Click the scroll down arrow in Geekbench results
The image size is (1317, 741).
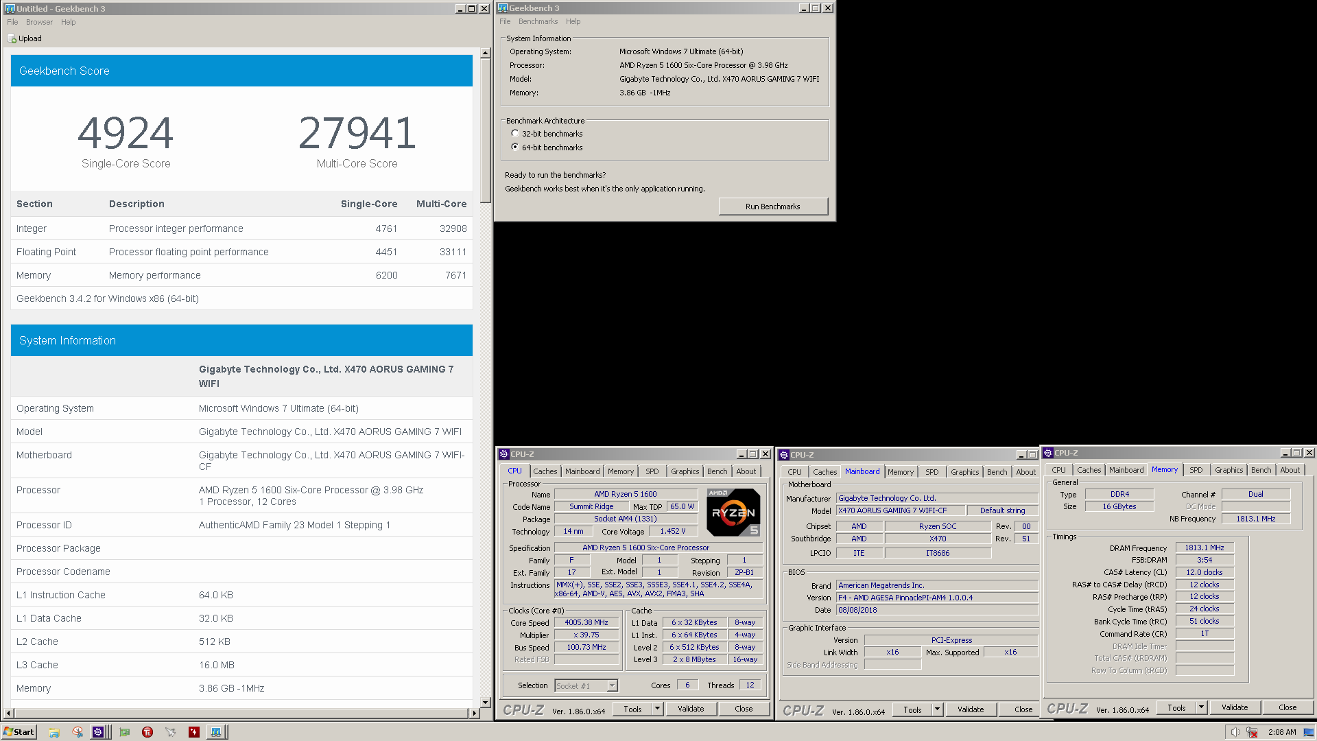pyautogui.click(x=485, y=703)
